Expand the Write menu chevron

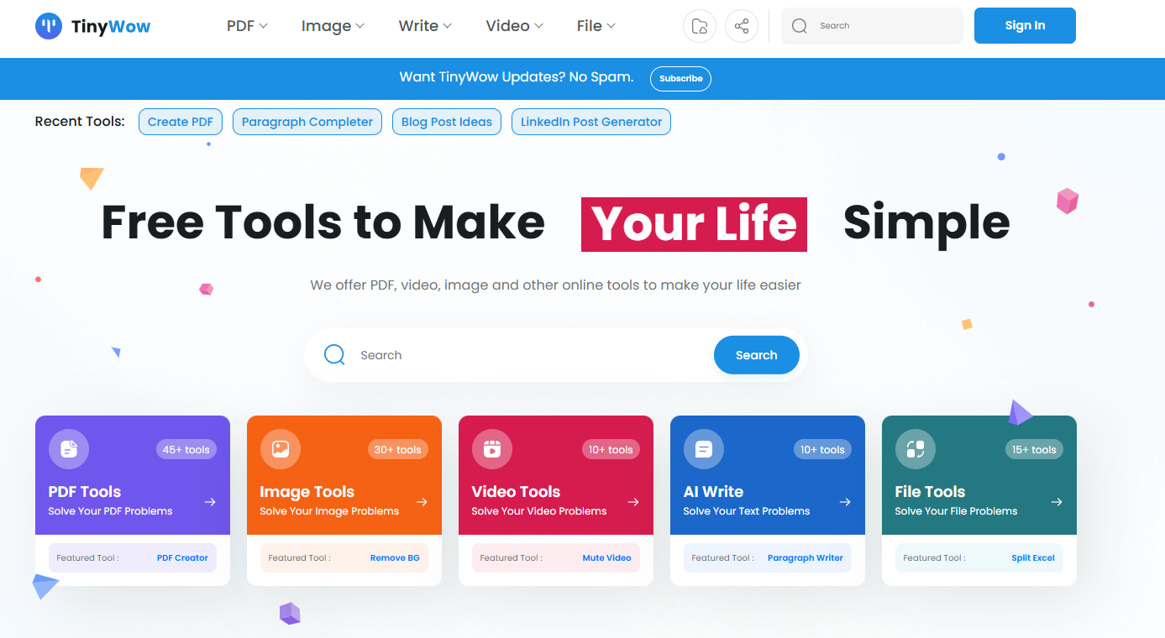448,26
